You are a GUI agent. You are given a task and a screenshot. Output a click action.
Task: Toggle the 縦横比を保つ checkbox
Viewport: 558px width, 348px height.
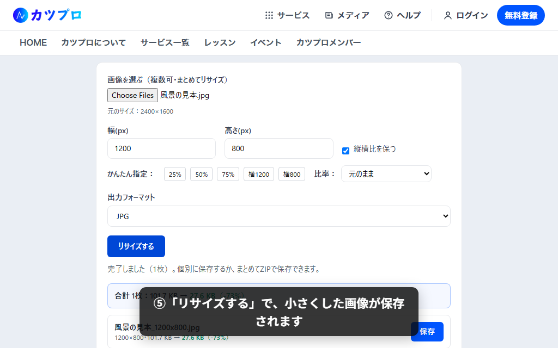[x=345, y=151]
